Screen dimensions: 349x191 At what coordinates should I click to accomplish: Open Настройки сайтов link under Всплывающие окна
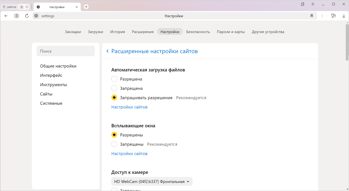pyautogui.click(x=129, y=154)
